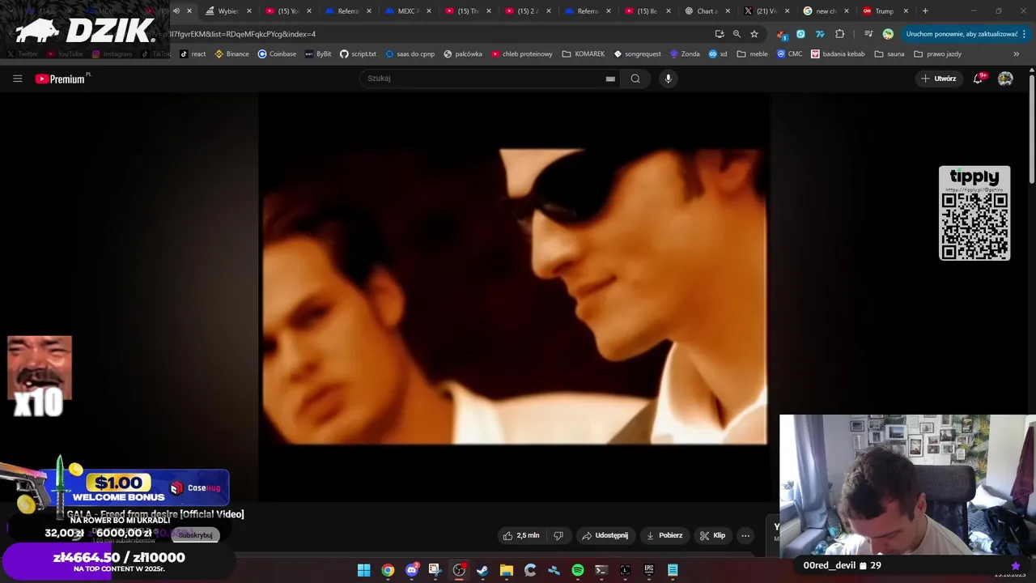Start voice search with the microphone
The height and width of the screenshot is (583, 1036).
pos(668,79)
